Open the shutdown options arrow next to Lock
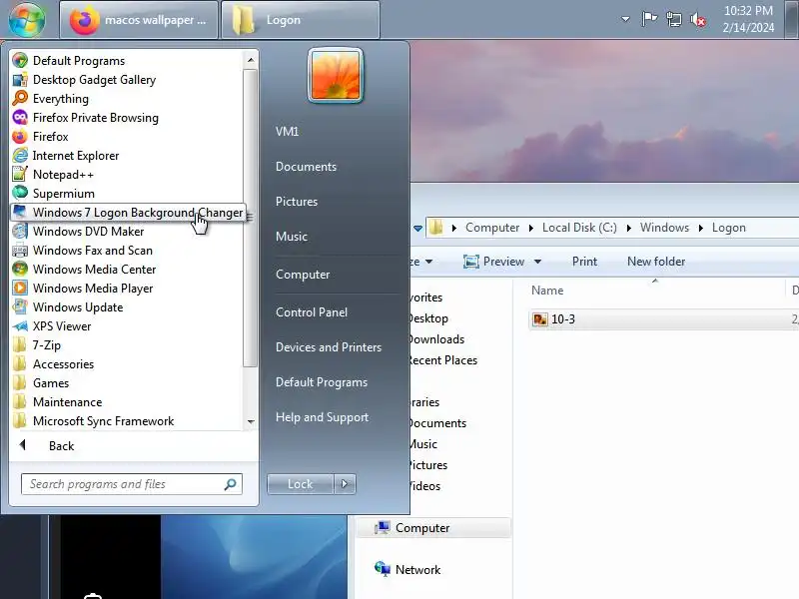 coord(345,484)
